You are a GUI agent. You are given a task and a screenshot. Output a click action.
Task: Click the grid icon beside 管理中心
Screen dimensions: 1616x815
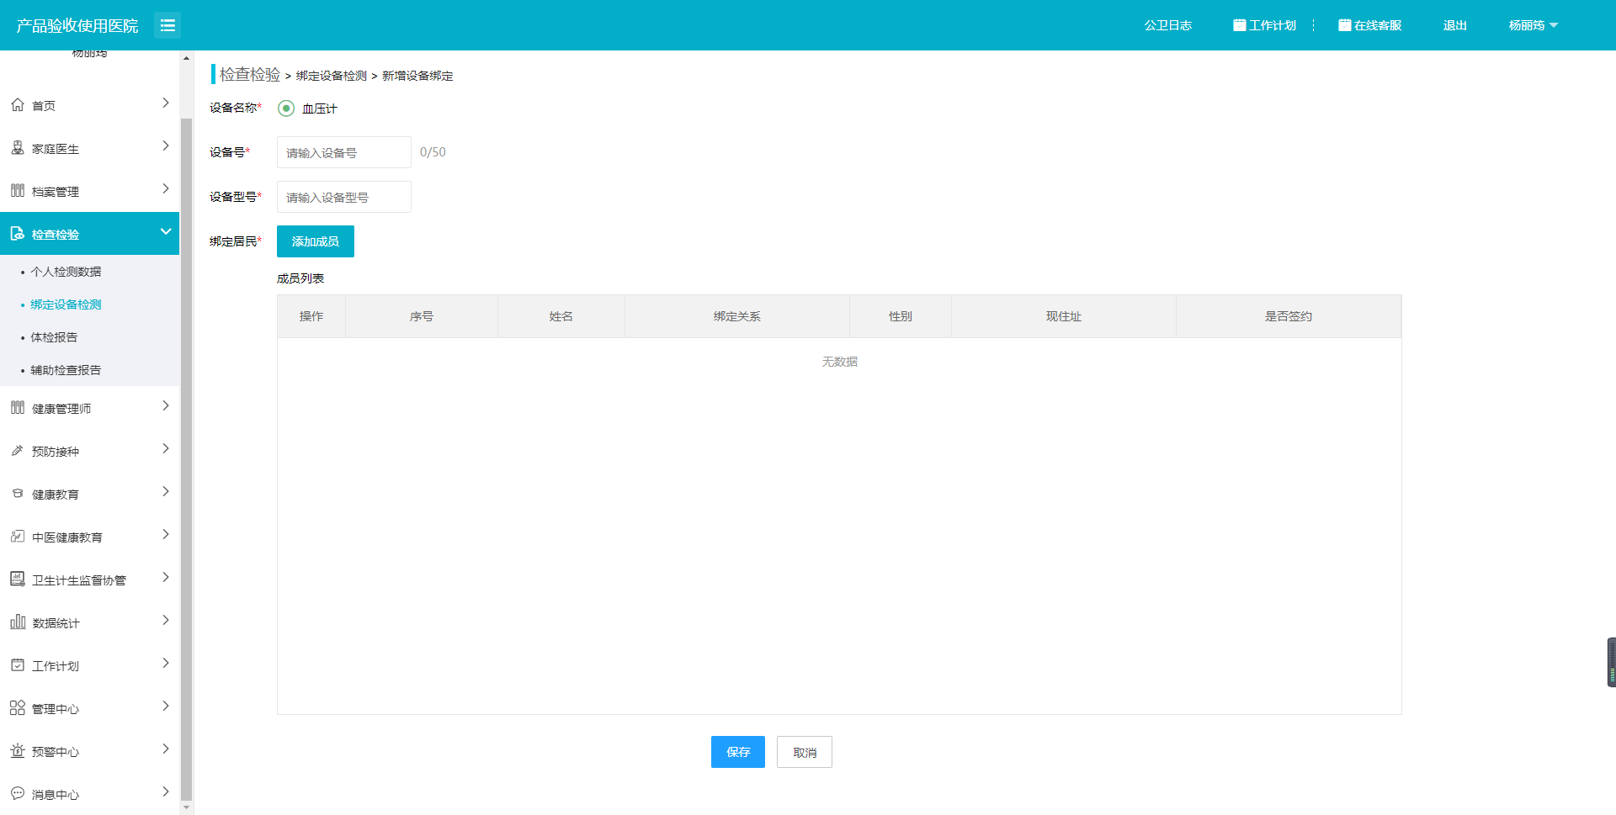pyautogui.click(x=18, y=708)
